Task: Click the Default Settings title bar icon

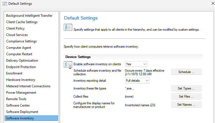Action: [x=4, y=4]
